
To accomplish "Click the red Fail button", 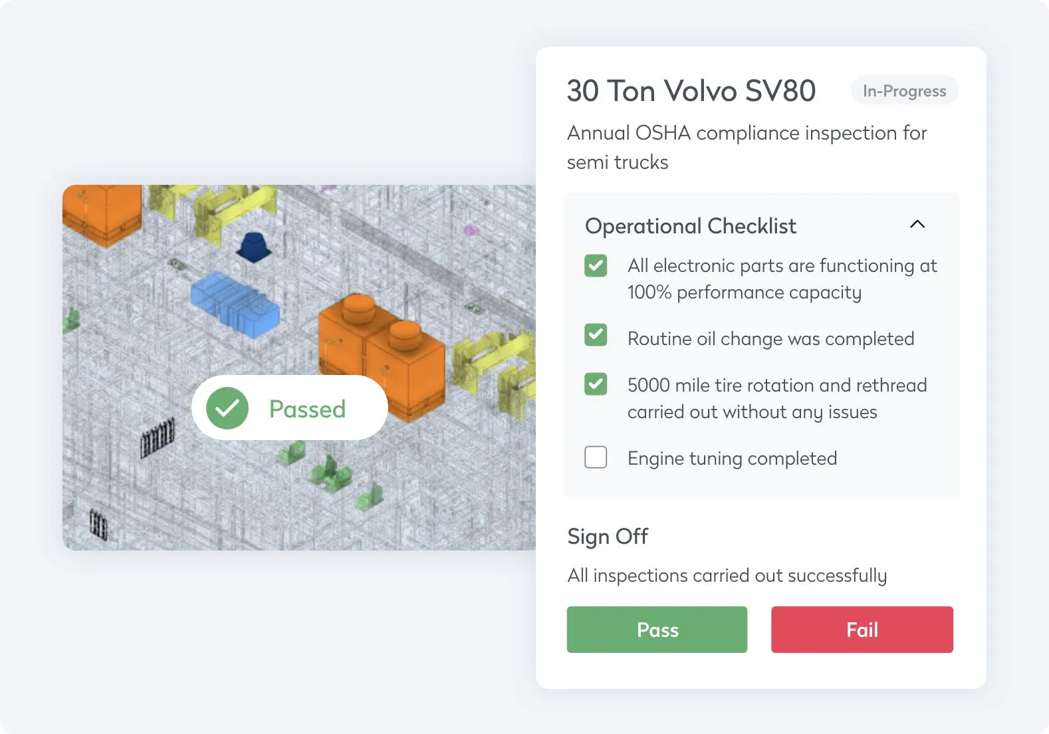I will [x=862, y=630].
